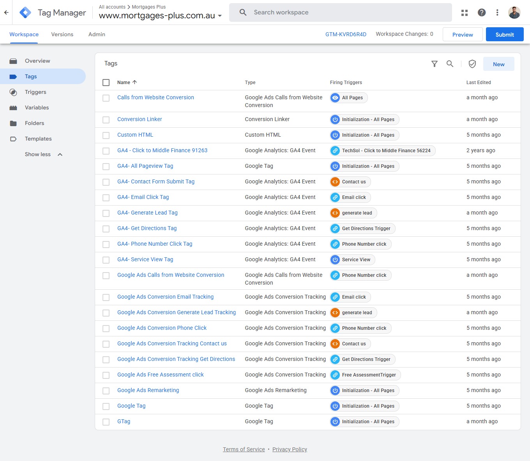Check the Google Ads Remarketing row checkbox
The image size is (530, 461).
[106, 391]
